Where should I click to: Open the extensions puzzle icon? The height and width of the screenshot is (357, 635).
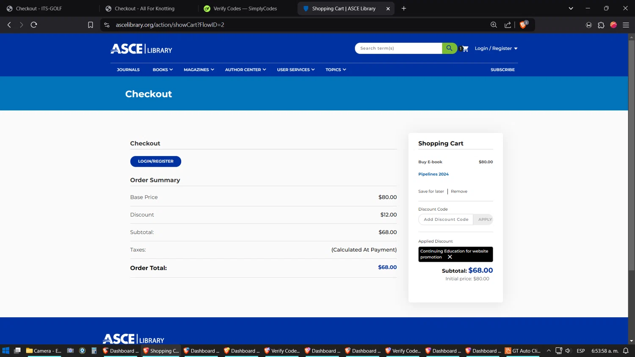(x=601, y=25)
